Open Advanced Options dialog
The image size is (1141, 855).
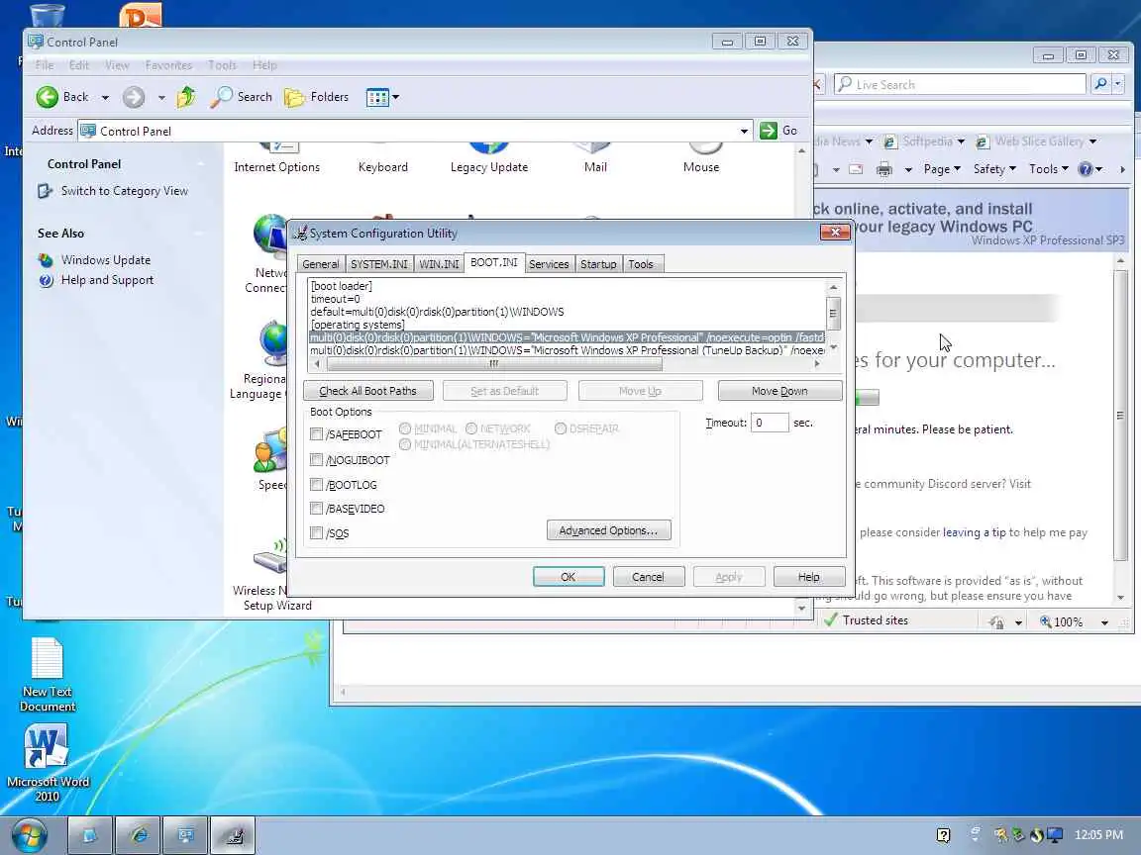pos(608,530)
